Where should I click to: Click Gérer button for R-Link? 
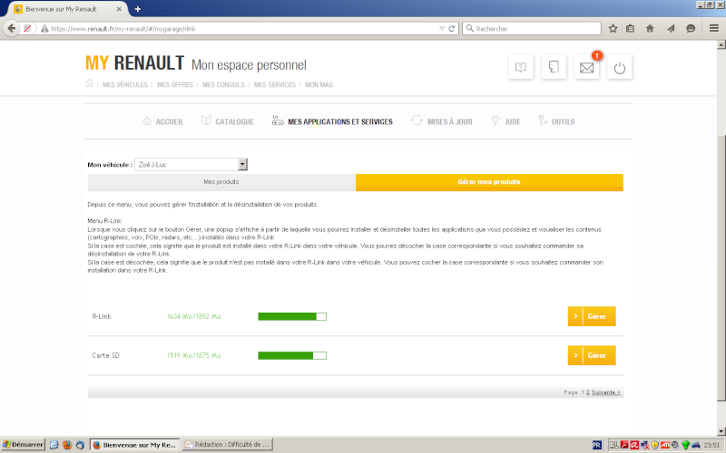pyautogui.click(x=592, y=316)
